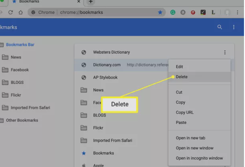Select Other Bookmarks in sidebar

coord(22,120)
